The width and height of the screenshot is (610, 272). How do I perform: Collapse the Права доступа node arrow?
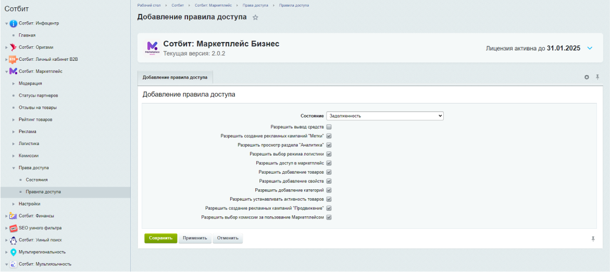[x=14, y=168]
